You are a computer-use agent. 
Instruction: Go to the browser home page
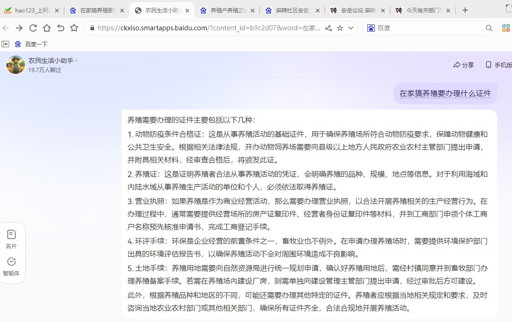[46, 28]
